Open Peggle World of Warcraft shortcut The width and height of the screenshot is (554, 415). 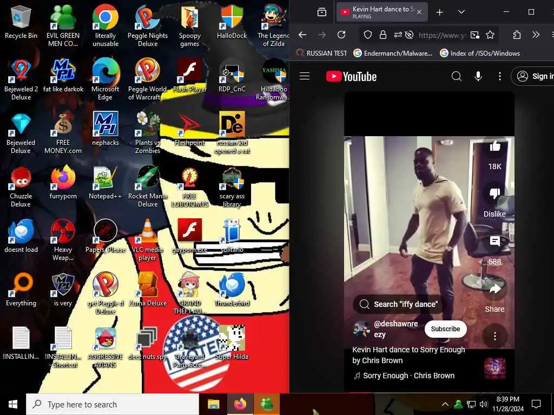[148, 80]
